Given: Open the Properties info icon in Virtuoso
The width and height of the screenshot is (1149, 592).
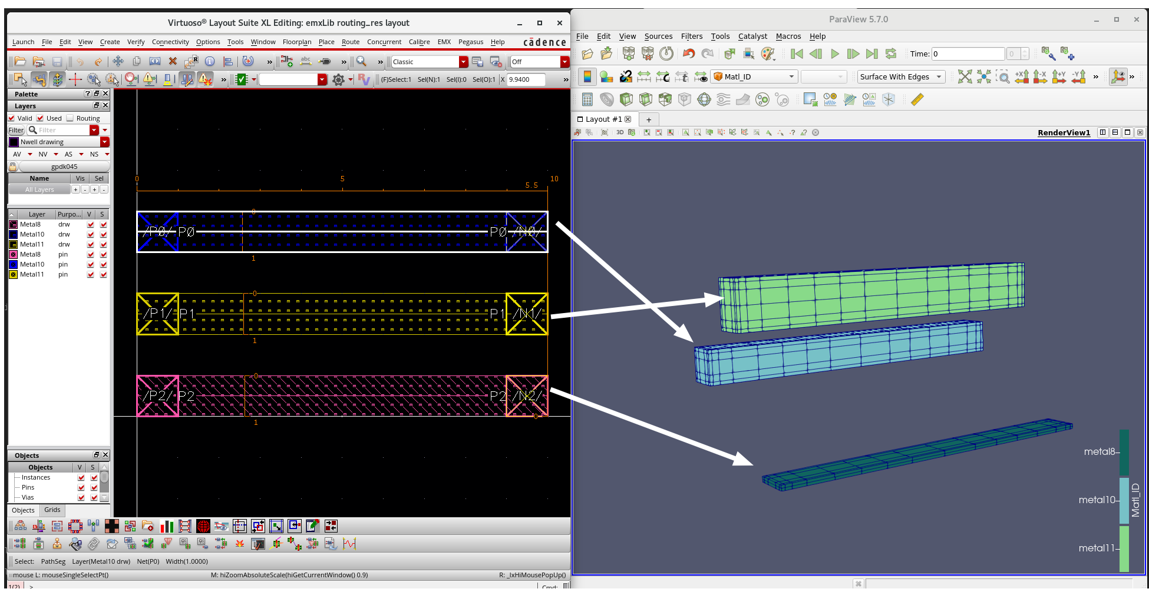Looking at the screenshot, I should [x=209, y=61].
